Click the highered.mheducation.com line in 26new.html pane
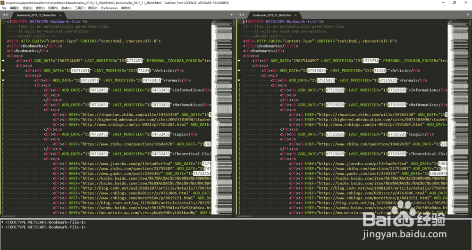 point(133,120)
